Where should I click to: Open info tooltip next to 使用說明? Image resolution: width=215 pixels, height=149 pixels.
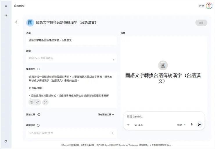(38, 69)
